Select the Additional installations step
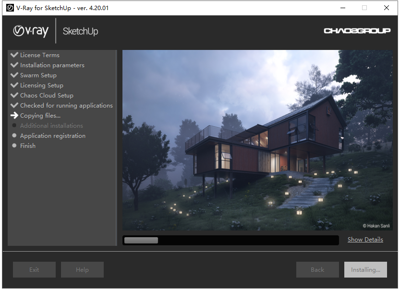This screenshot has width=400, height=291. (51, 125)
